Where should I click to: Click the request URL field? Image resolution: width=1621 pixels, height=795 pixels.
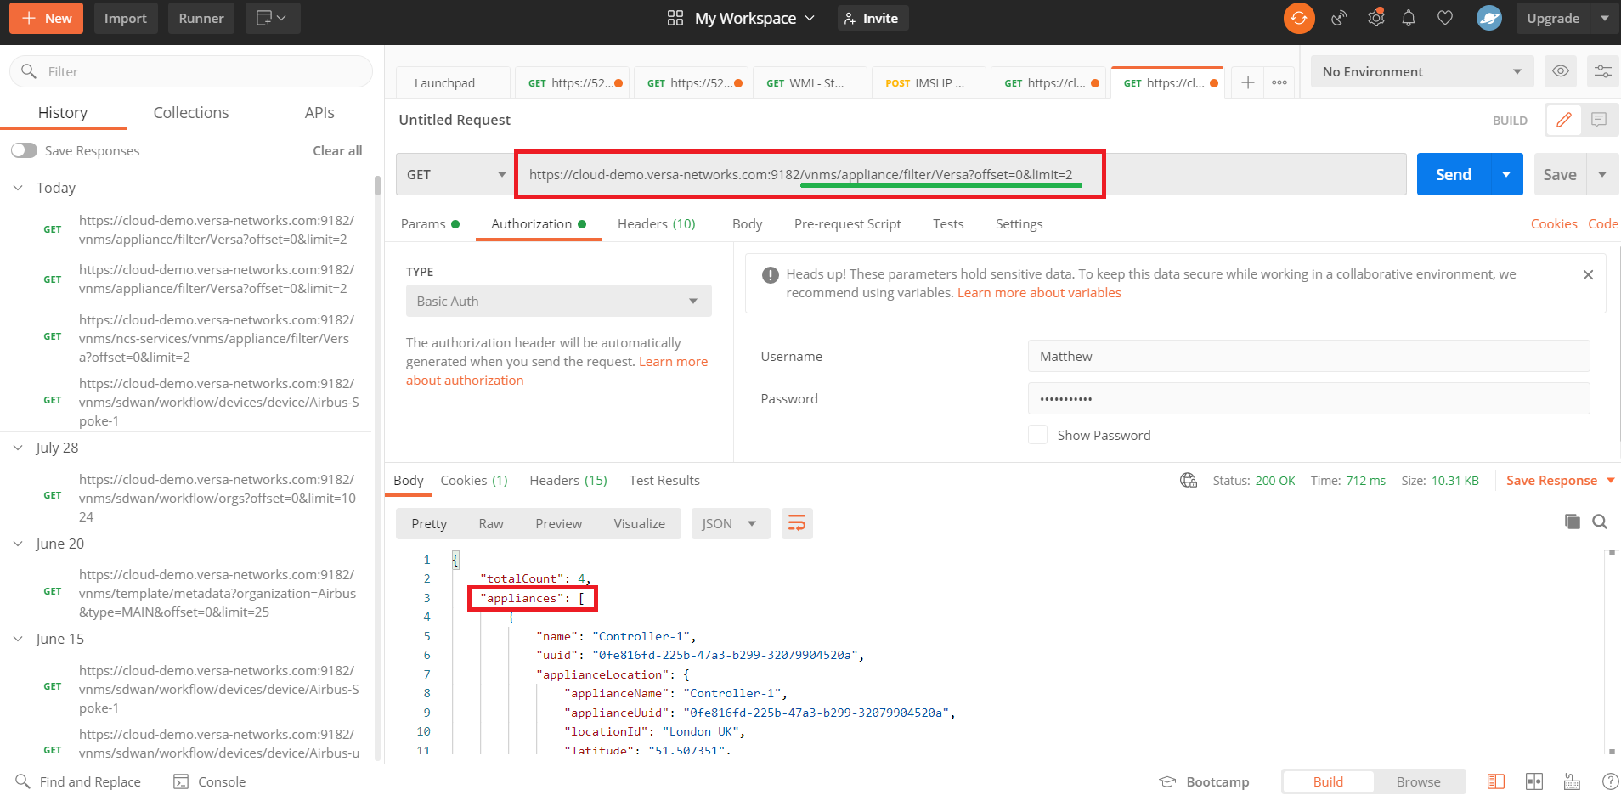point(960,174)
